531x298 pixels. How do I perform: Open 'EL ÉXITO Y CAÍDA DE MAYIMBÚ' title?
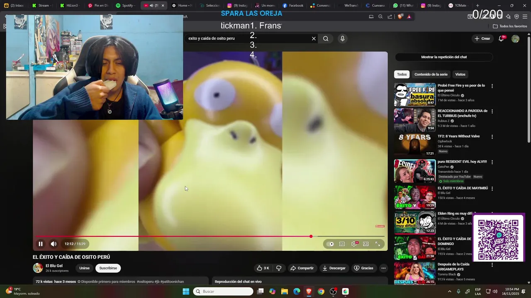click(x=463, y=188)
